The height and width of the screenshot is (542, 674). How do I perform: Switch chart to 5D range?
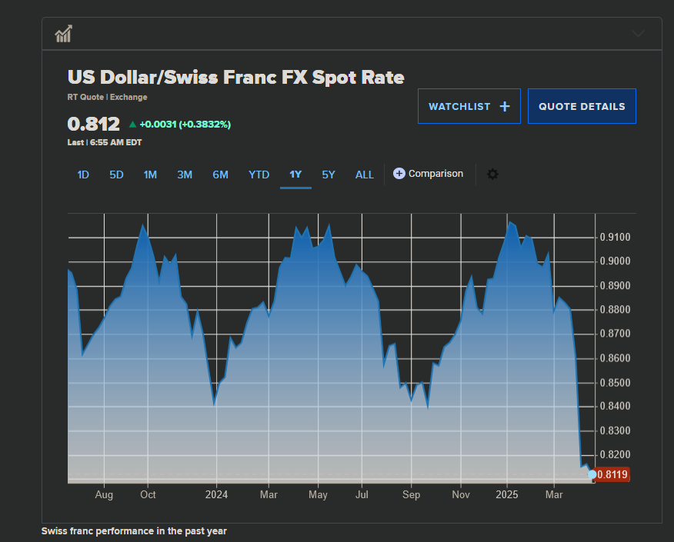point(116,175)
